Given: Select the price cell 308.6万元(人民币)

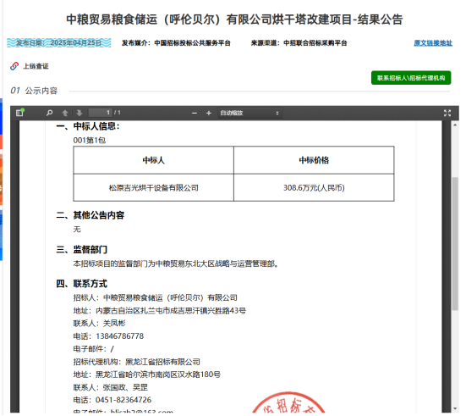Looking at the screenshot, I should click(314, 188).
